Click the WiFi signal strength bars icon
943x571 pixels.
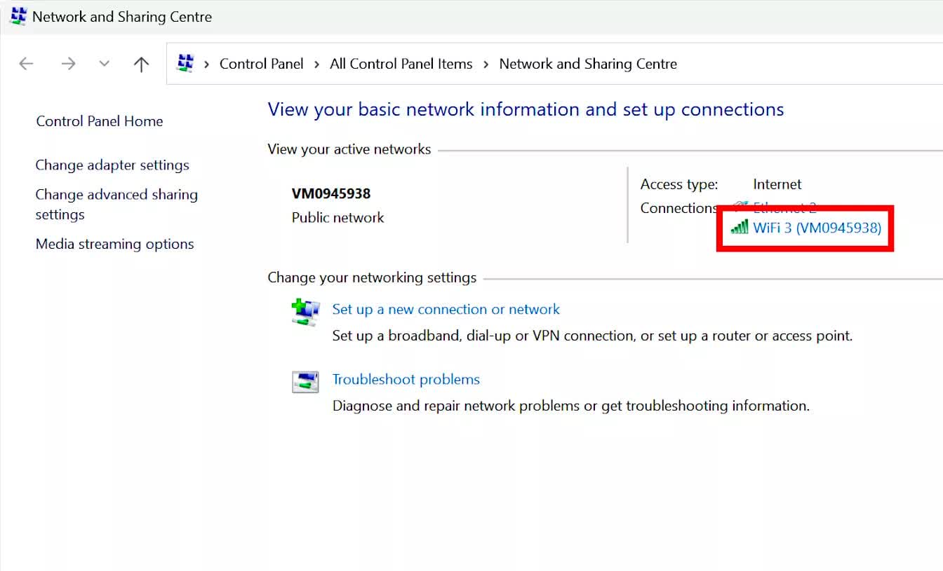point(739,227)
